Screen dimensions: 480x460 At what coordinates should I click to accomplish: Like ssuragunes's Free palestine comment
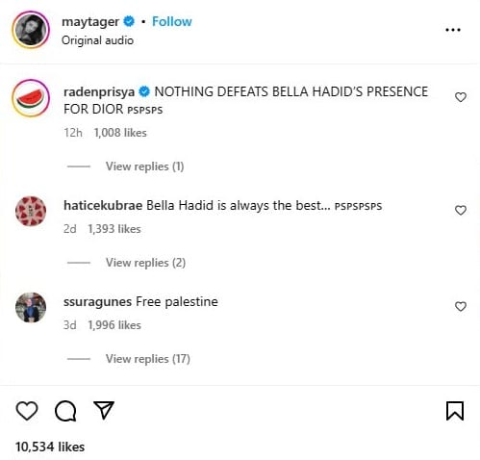point(461,307)
